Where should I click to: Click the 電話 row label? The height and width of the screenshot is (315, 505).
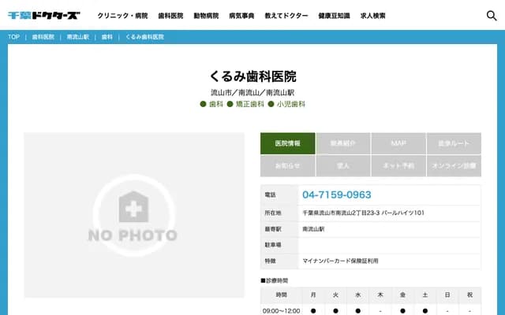point(270,195)
